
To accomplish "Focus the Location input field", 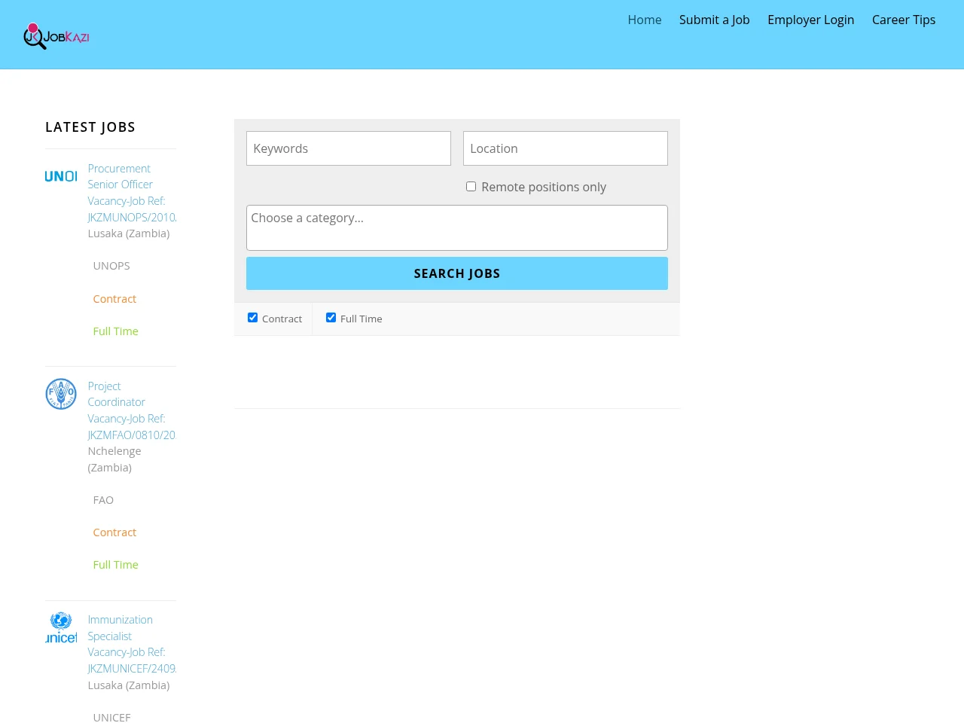I will [566, 148].
